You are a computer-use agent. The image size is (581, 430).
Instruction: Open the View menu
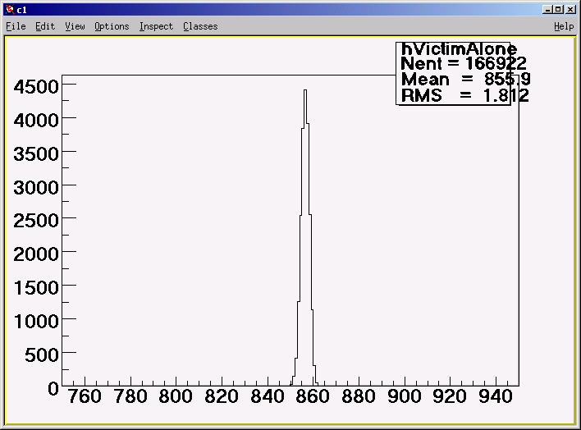tap(75, 26)
